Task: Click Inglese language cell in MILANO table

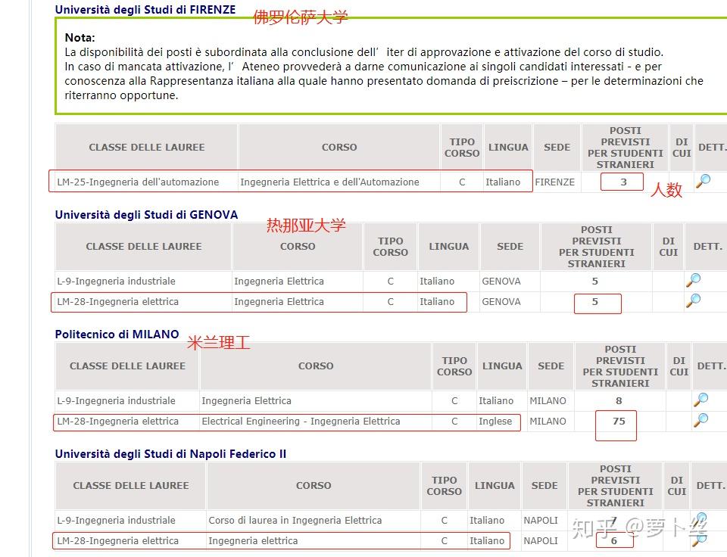Action: [495, 422]
